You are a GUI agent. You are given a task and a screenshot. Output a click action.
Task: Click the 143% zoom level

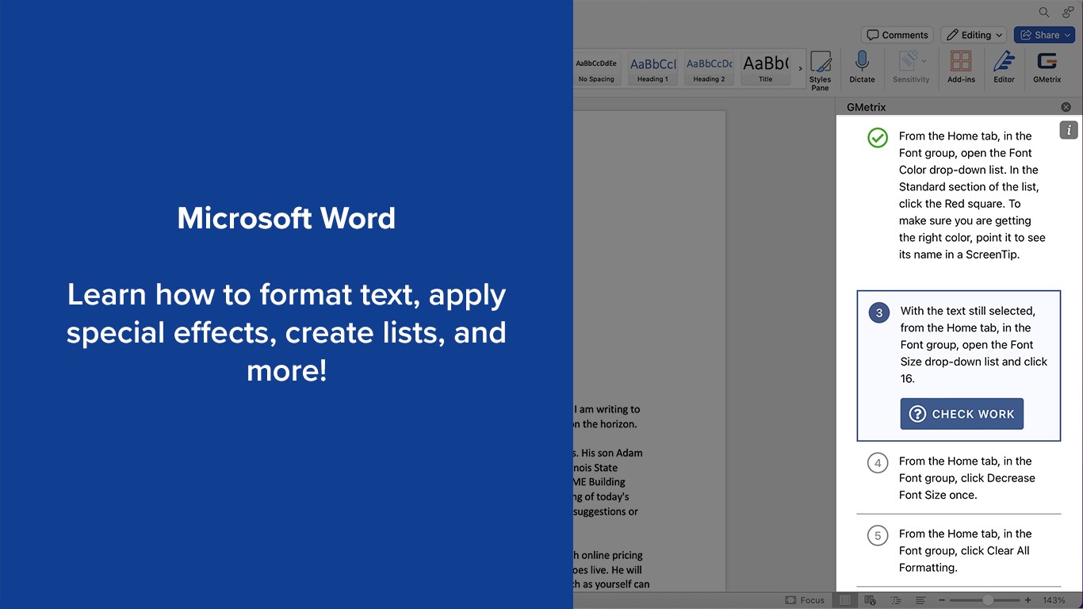coord(1054,600)
